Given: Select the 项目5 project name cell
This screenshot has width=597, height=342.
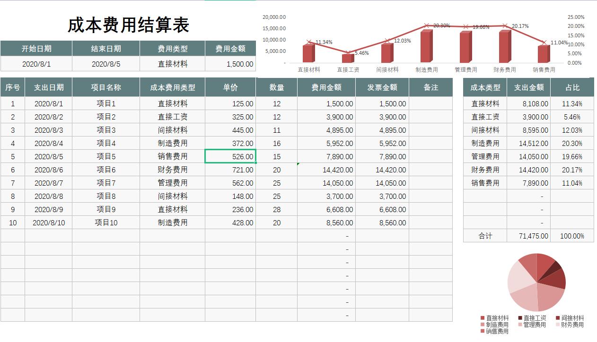Looking at the screenshot, I should pos(105,156).
